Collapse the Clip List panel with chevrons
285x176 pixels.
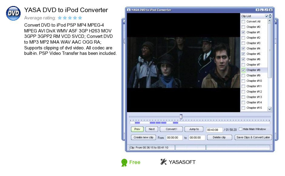(x=270, y=16)
